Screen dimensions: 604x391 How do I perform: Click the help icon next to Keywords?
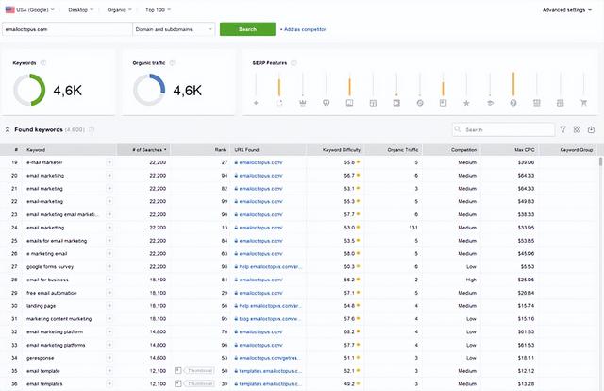(x=43, y=63)
